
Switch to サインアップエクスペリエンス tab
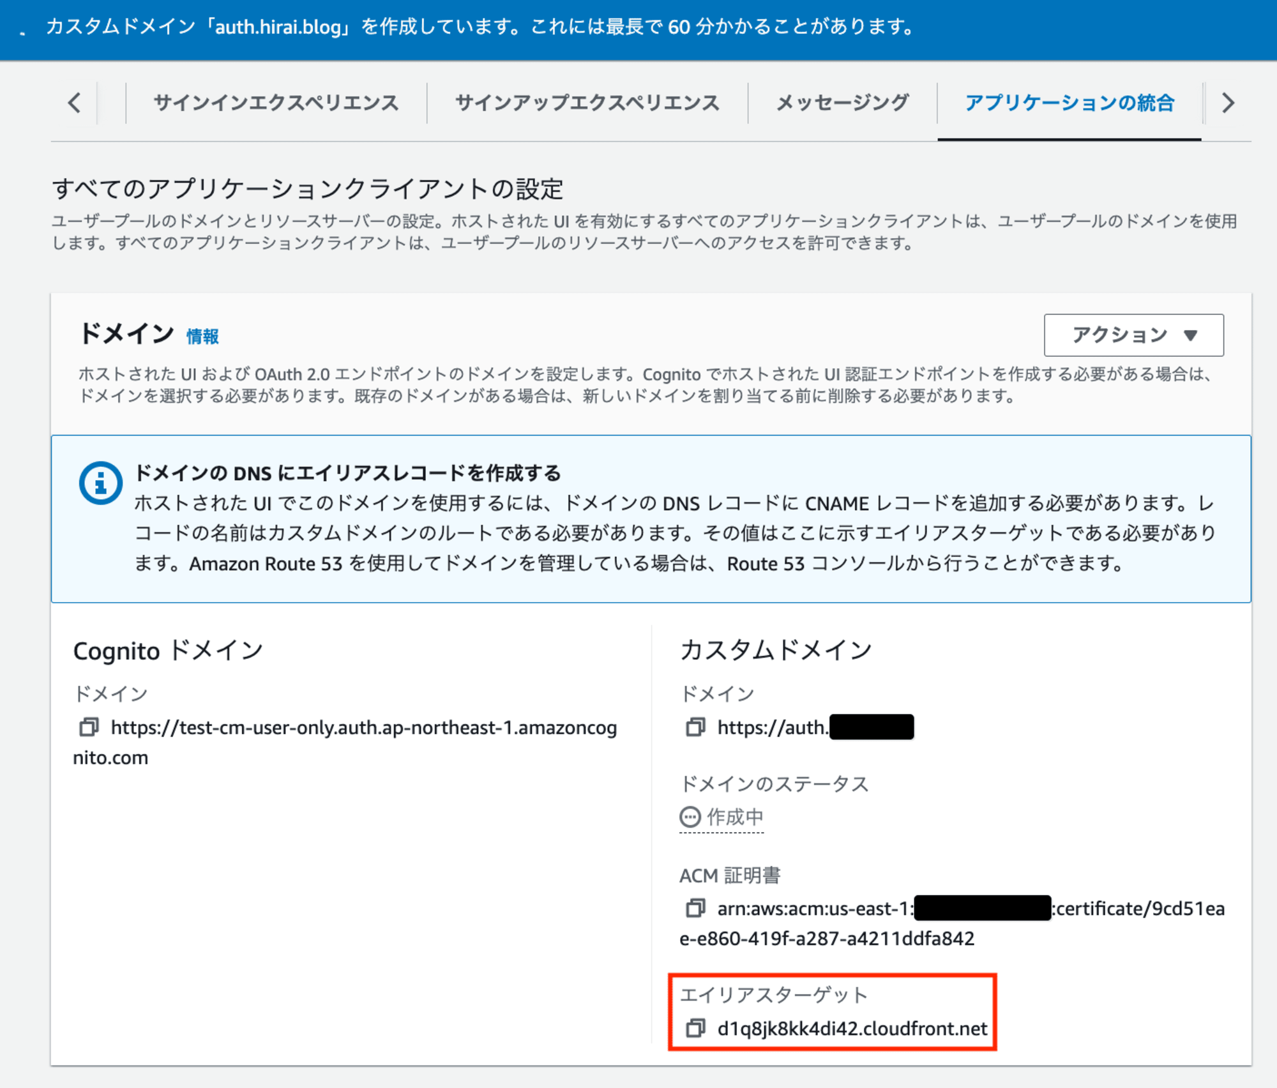[587, 103]
